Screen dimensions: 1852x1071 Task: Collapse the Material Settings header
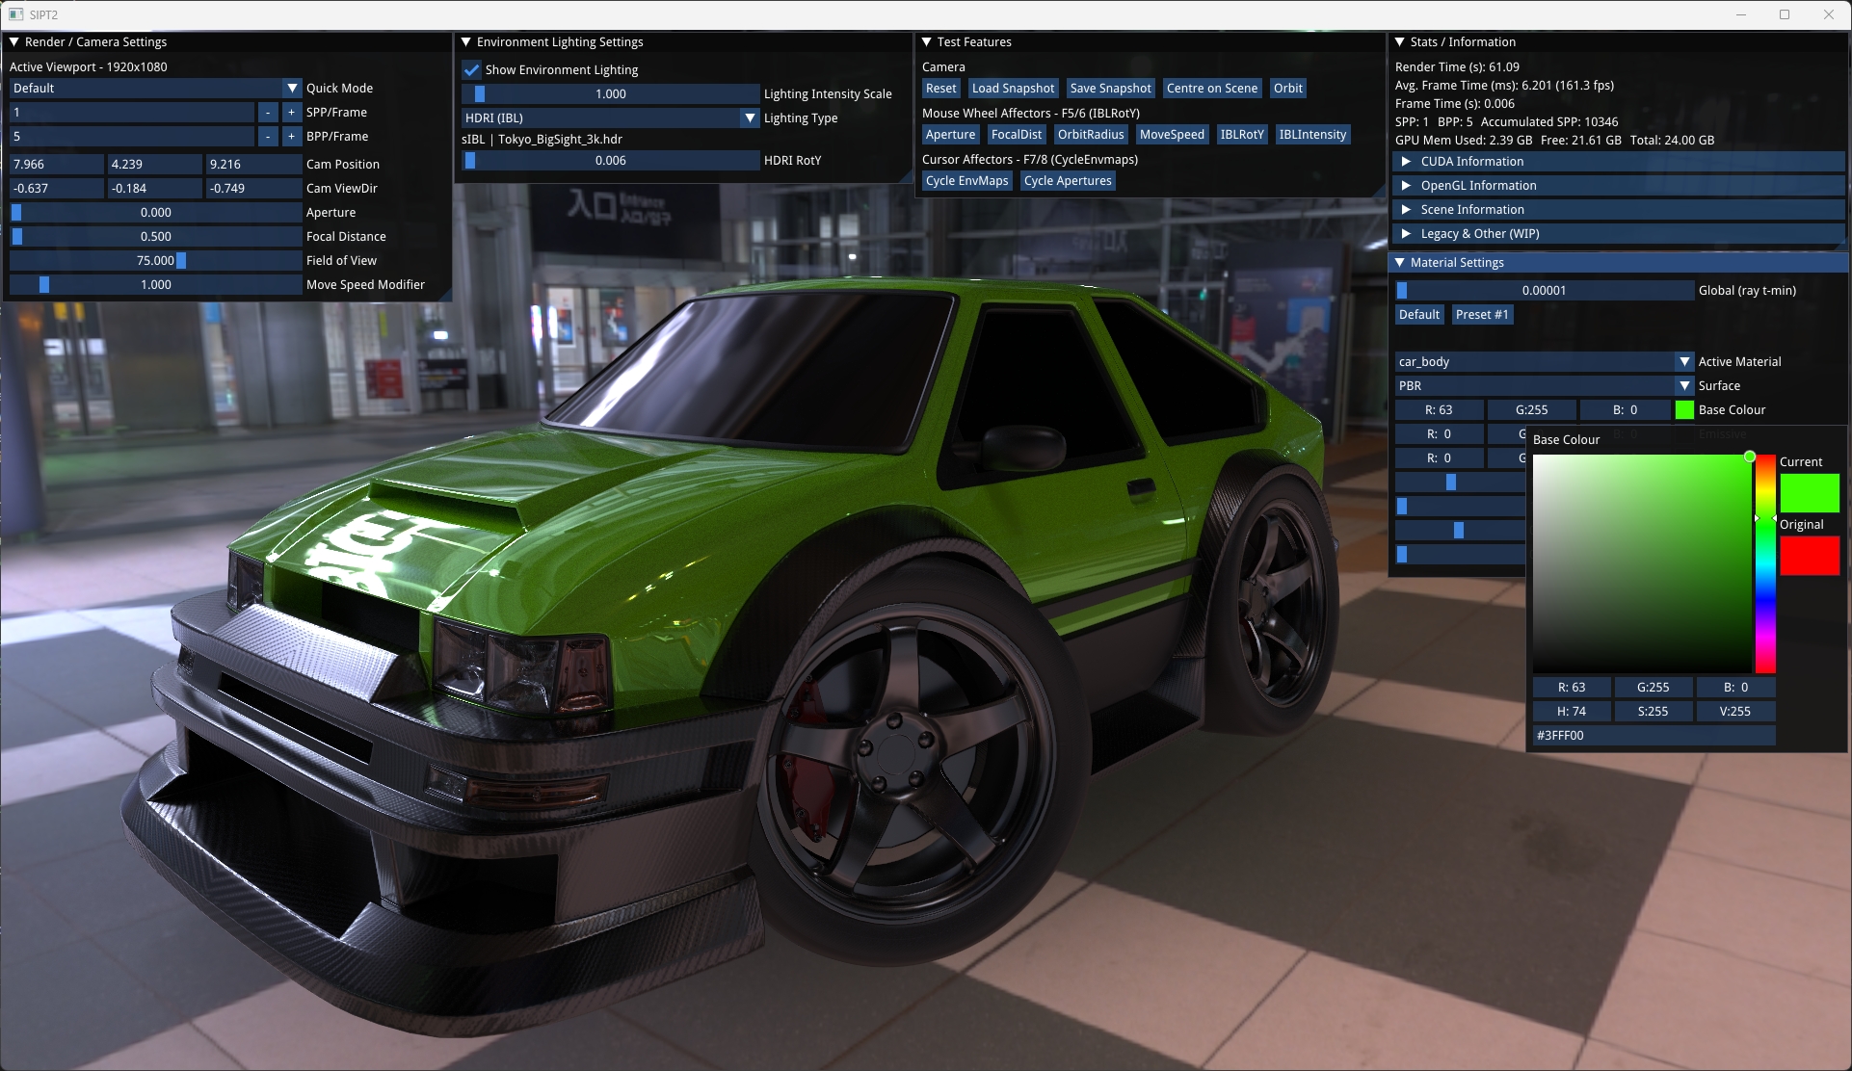tap(1400, 263)
